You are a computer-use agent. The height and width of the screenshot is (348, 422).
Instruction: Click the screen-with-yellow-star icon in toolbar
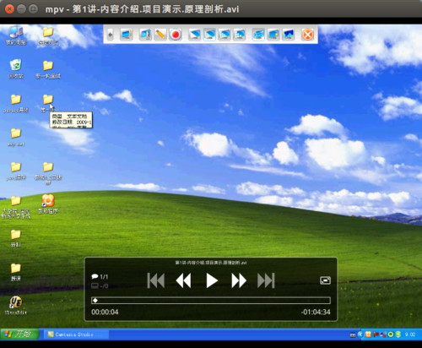pyautogui.click(x=273, y=35)
